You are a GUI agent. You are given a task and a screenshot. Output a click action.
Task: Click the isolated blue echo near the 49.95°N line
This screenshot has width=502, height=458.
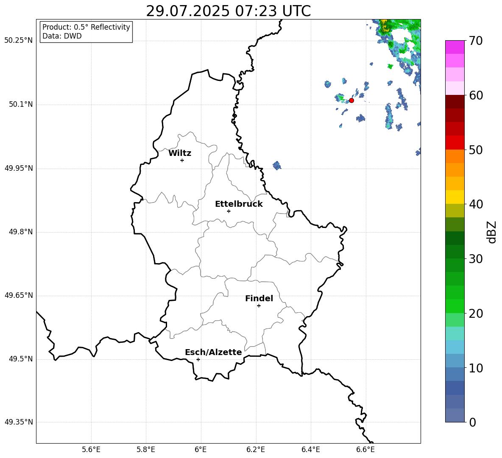[x=277, y=166]
